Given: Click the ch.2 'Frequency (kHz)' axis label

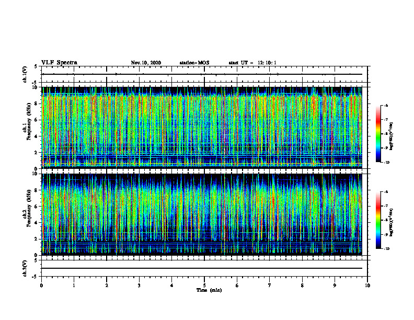Looking at the screenshot, I should [x=29, y=208].
